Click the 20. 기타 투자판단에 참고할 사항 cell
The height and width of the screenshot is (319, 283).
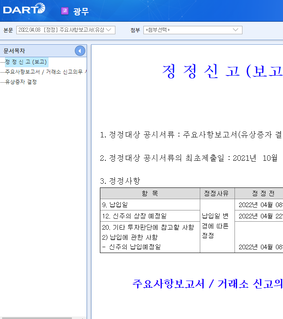pyautogui.click(x=150, y=237)
